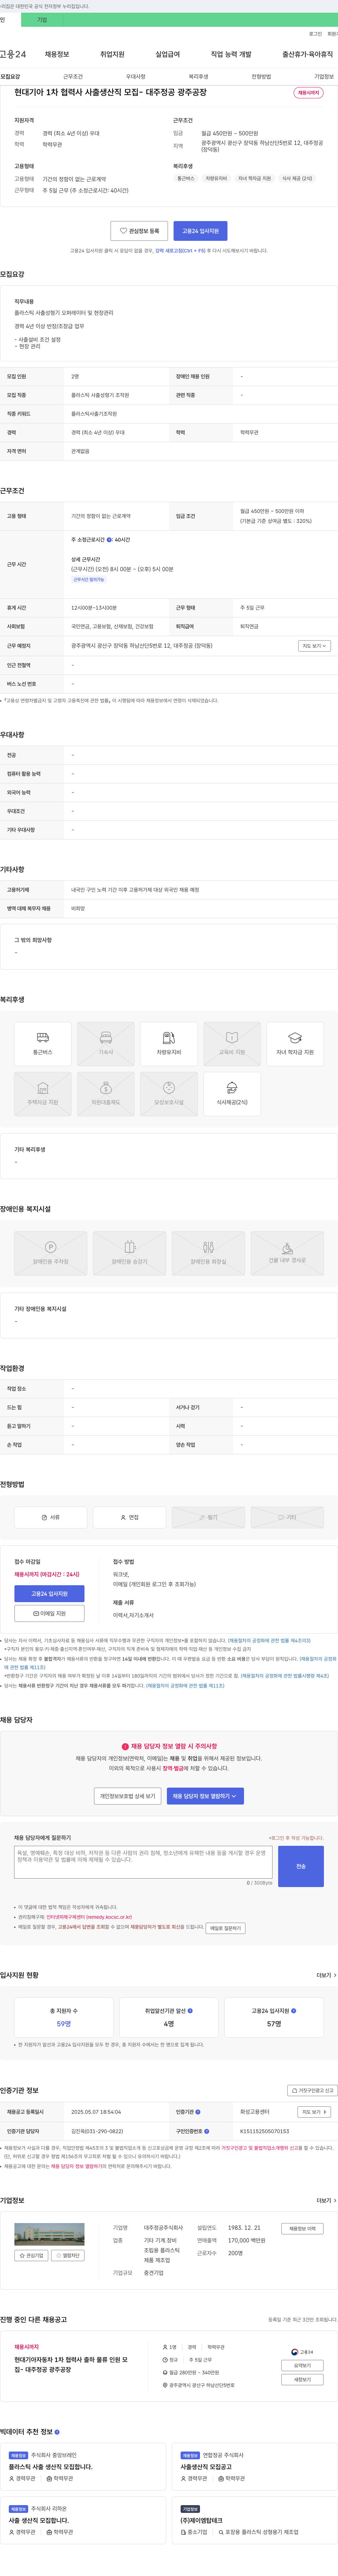Open 지도 보기 dropdown for 화성고용센터
This screenshot has height=2576, width=338.
click(314, 2112)
